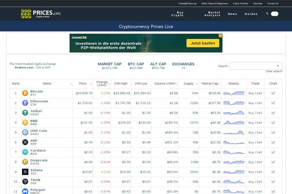
Task: Open the Ethereum chart icon
Action: (273, 103)
